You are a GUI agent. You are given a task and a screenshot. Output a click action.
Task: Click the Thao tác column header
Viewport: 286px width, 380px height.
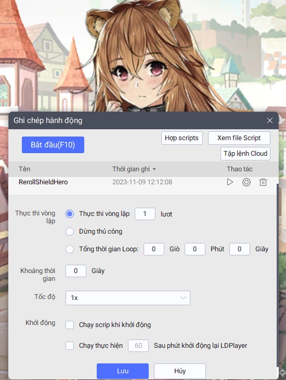point(240,169)
